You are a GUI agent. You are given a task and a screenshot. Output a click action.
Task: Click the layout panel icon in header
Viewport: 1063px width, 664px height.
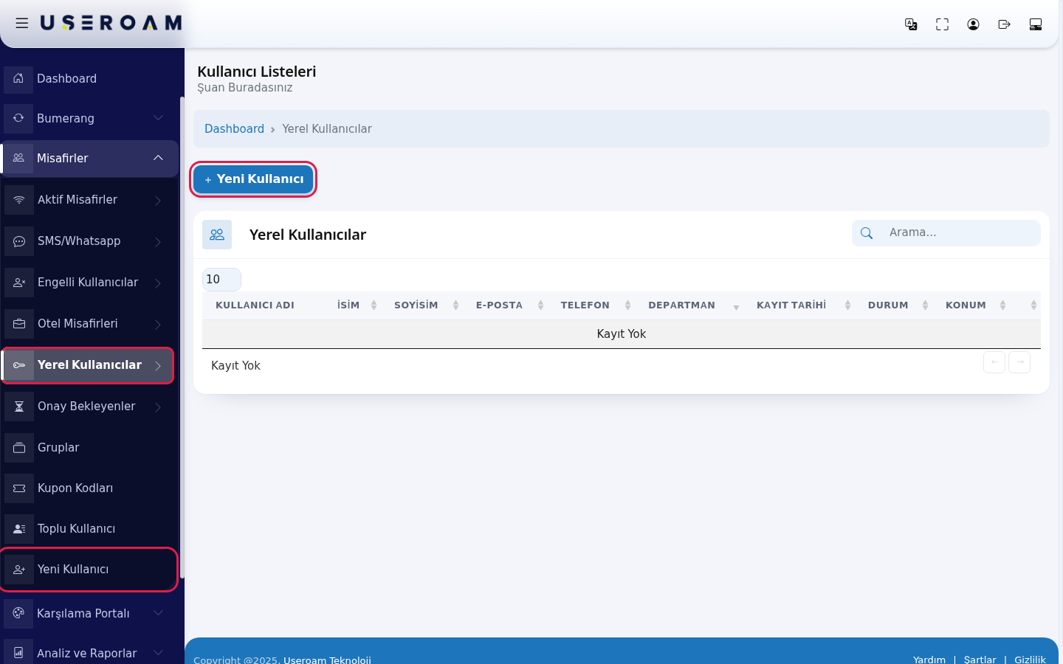coord(1036,24)
